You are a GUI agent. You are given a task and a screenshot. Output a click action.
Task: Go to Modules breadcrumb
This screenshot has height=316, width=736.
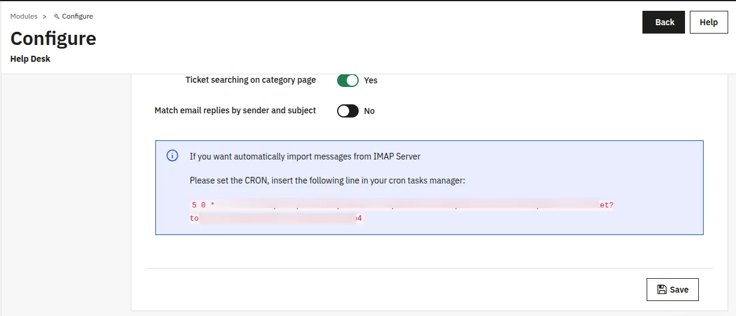24,16
